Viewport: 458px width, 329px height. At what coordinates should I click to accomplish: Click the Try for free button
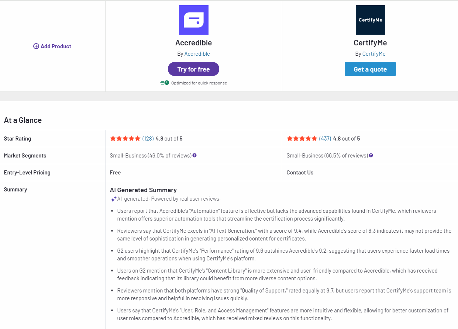[193, 69]
